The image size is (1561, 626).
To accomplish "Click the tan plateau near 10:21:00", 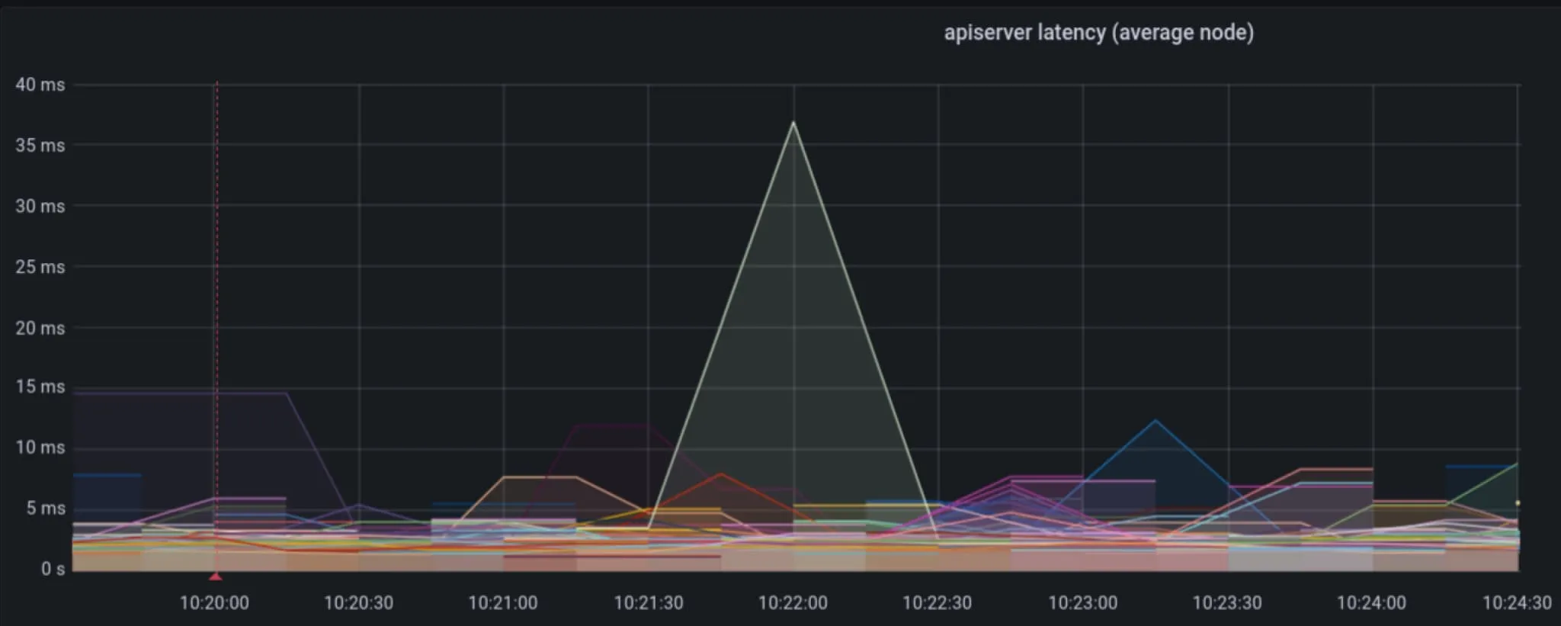I will coord(540,477).
